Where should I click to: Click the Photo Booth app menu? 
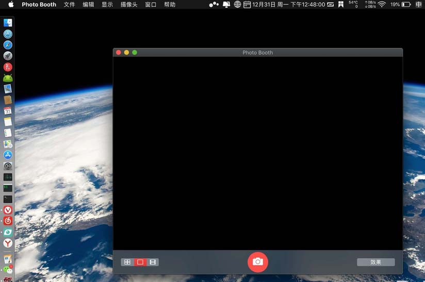pos(39,5)
